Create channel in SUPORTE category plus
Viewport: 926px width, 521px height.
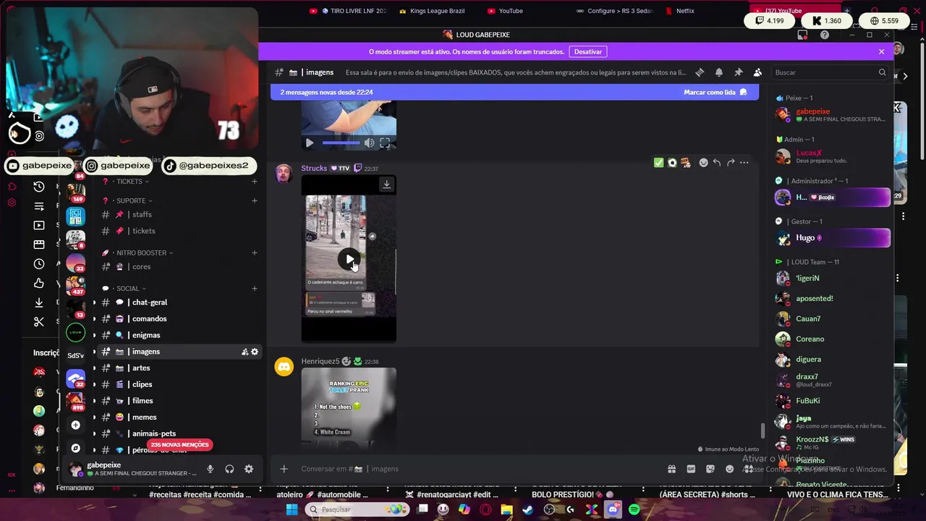(255, 200)
